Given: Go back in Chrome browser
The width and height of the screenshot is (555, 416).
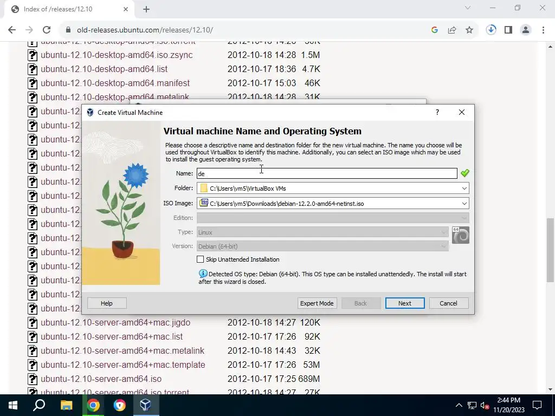Looking at the screenshot, I should pos(12,30).
